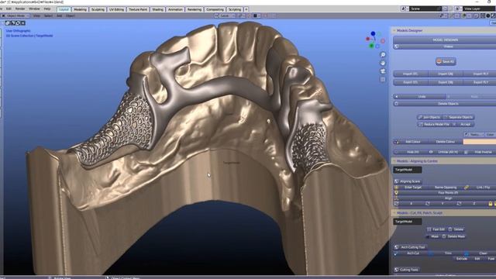Switch to the Modeling workspace tab

[80, 9]
